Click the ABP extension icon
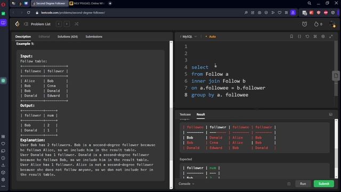The image size is (341, 192). pyautogui.click(x=326, y=13)
